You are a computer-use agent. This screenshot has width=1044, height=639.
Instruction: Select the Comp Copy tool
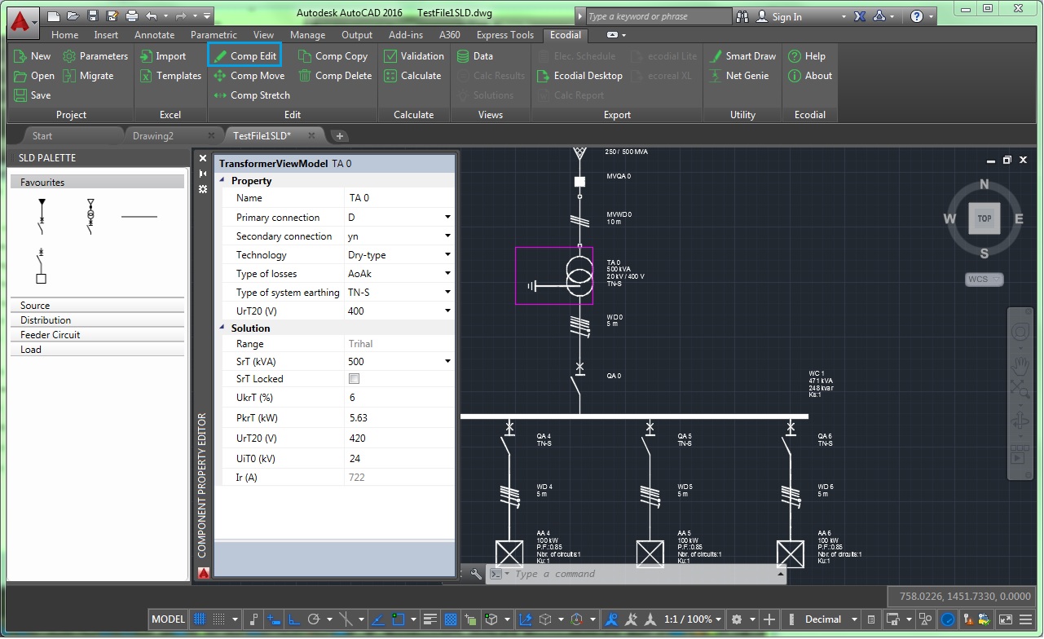pyautogui.click(x=333, y=56)
